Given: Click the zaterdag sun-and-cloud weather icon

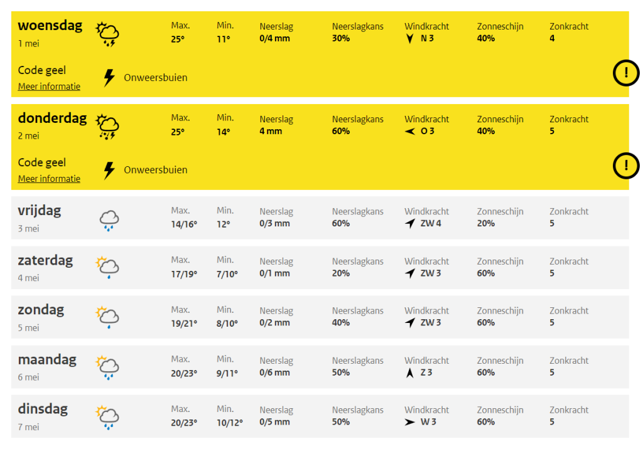Looking at the screenshot, I should click(107, 268).
